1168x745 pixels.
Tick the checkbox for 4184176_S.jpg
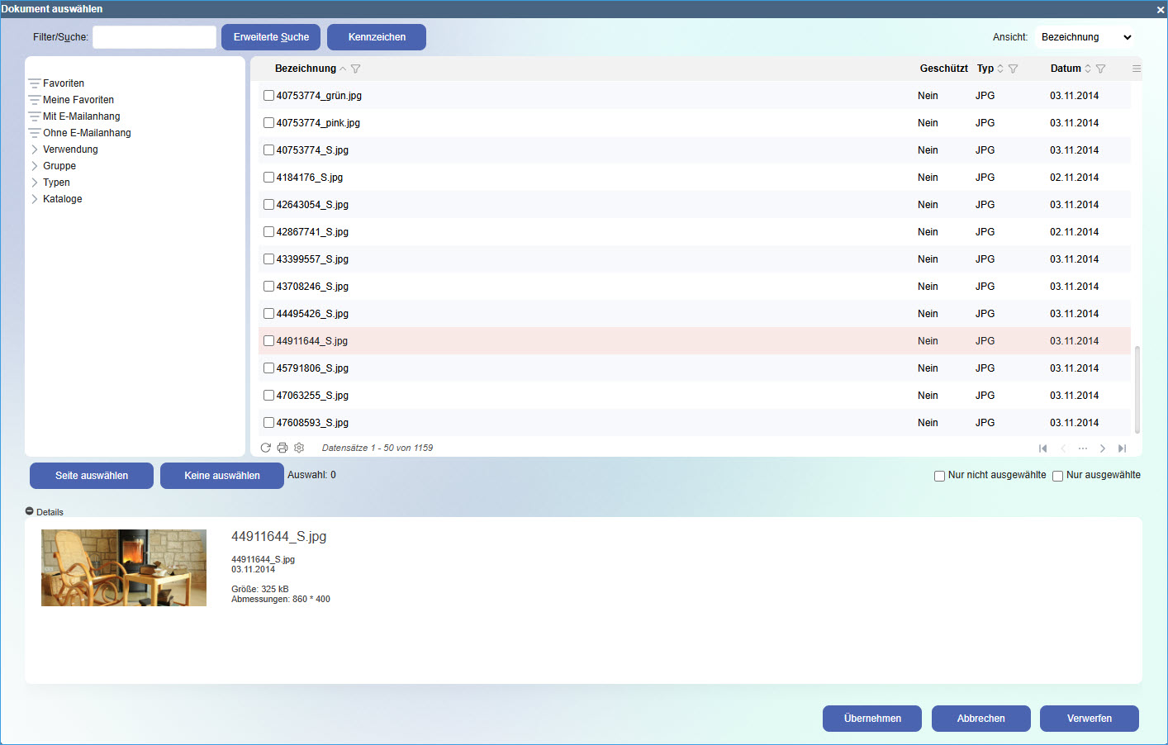268,178
